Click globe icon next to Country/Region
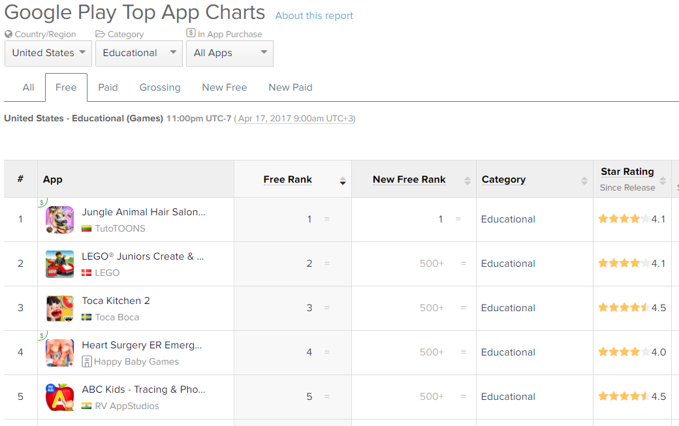 8,34
